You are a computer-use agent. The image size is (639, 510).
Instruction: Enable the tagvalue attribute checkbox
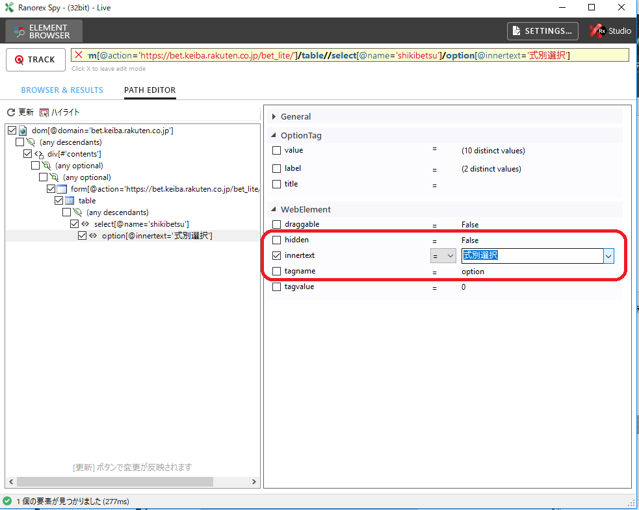click(x=277, y=287)
